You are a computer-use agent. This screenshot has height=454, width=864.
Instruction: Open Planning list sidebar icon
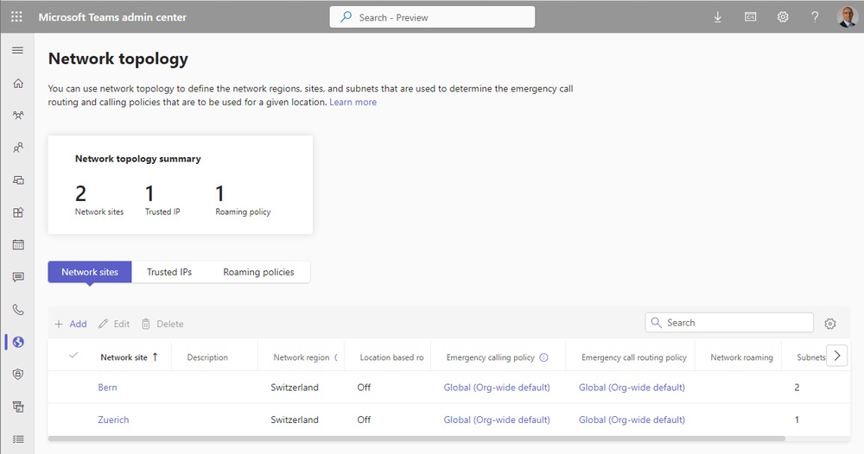tap(18, 439)
